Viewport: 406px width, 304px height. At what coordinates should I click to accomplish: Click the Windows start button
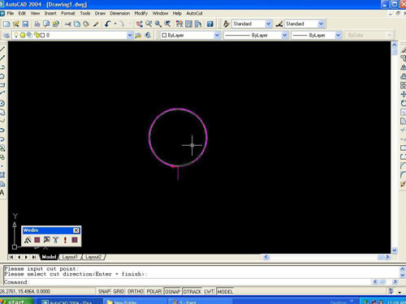pos(16,302)
